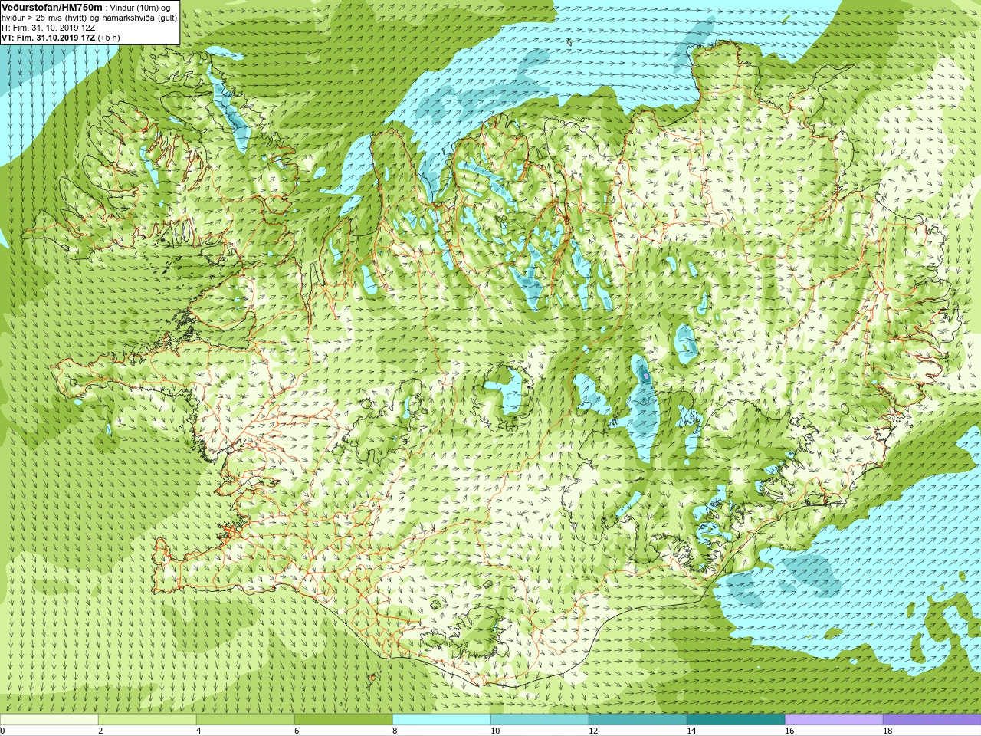Click the legend scale label "4"
This screenshot has width=981, height=736.
(198, 731)
